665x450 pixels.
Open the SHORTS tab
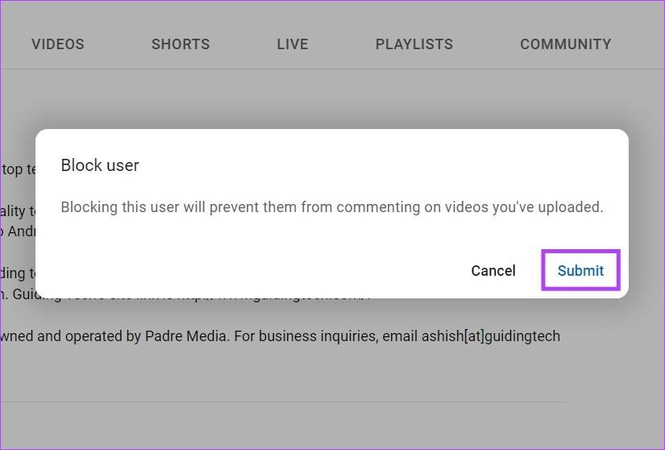pos(181,44)
